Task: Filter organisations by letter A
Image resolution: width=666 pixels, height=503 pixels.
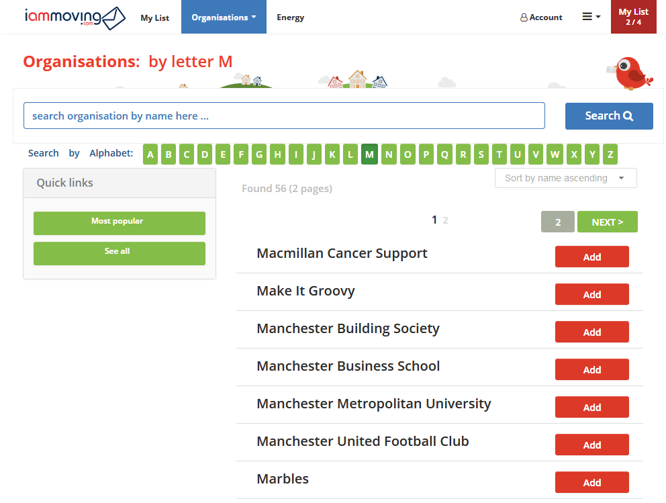Action: point(150,154)
